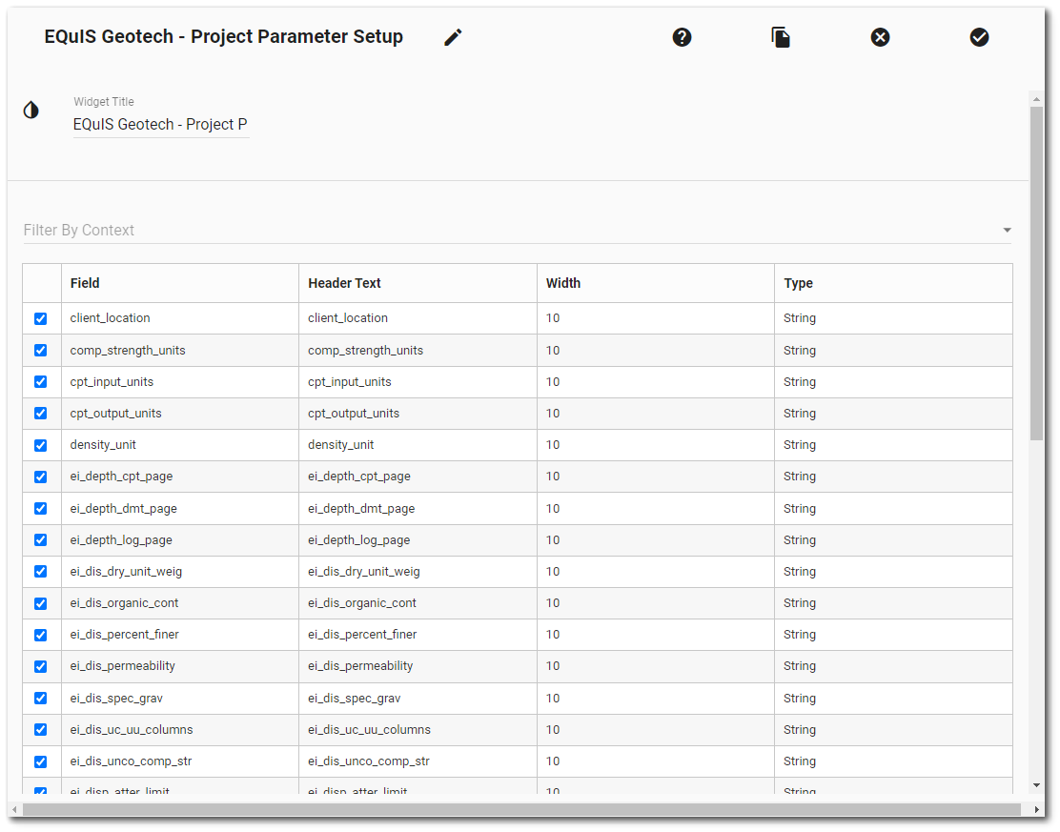
Task: Disable the density_unit checkbox
Action: pos(41,445)
